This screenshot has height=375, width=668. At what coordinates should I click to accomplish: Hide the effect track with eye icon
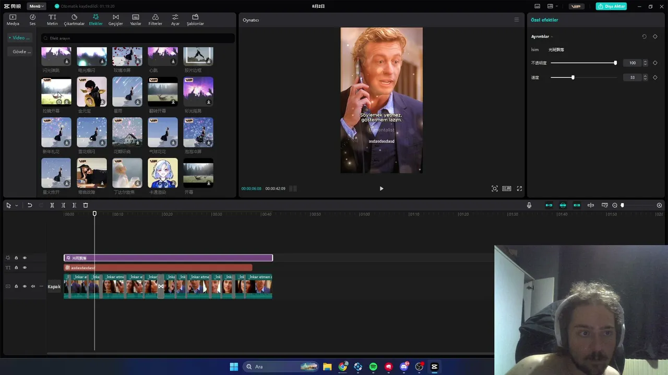coord(25,258)
